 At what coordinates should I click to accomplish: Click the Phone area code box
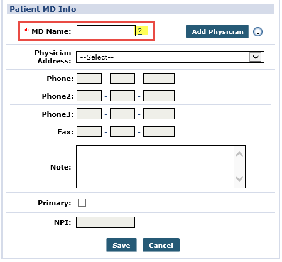click(x=89, y=78)
